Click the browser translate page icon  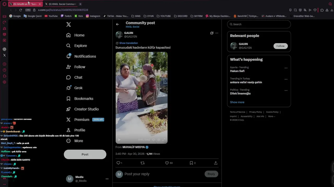point(305,10)
